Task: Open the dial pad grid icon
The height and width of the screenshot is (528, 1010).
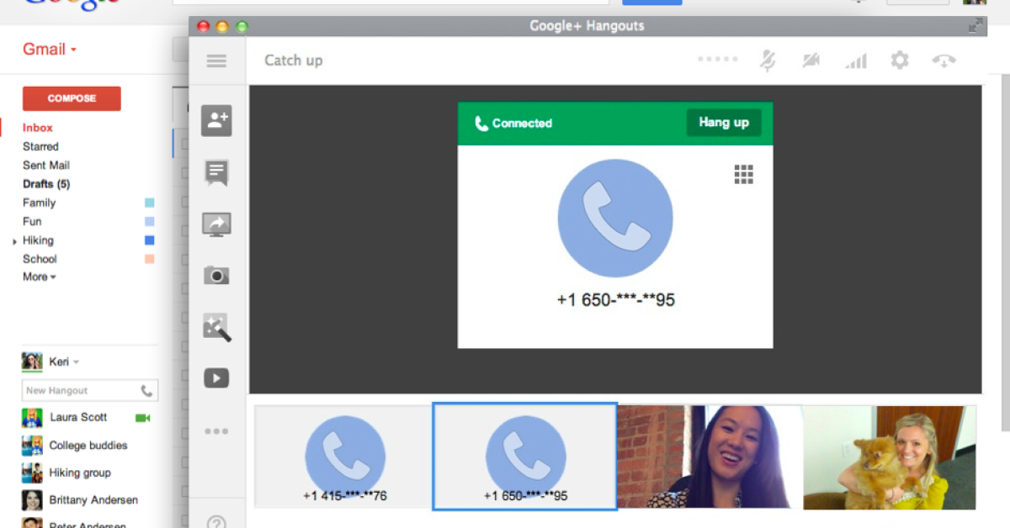Action: (x=743, y=174)
